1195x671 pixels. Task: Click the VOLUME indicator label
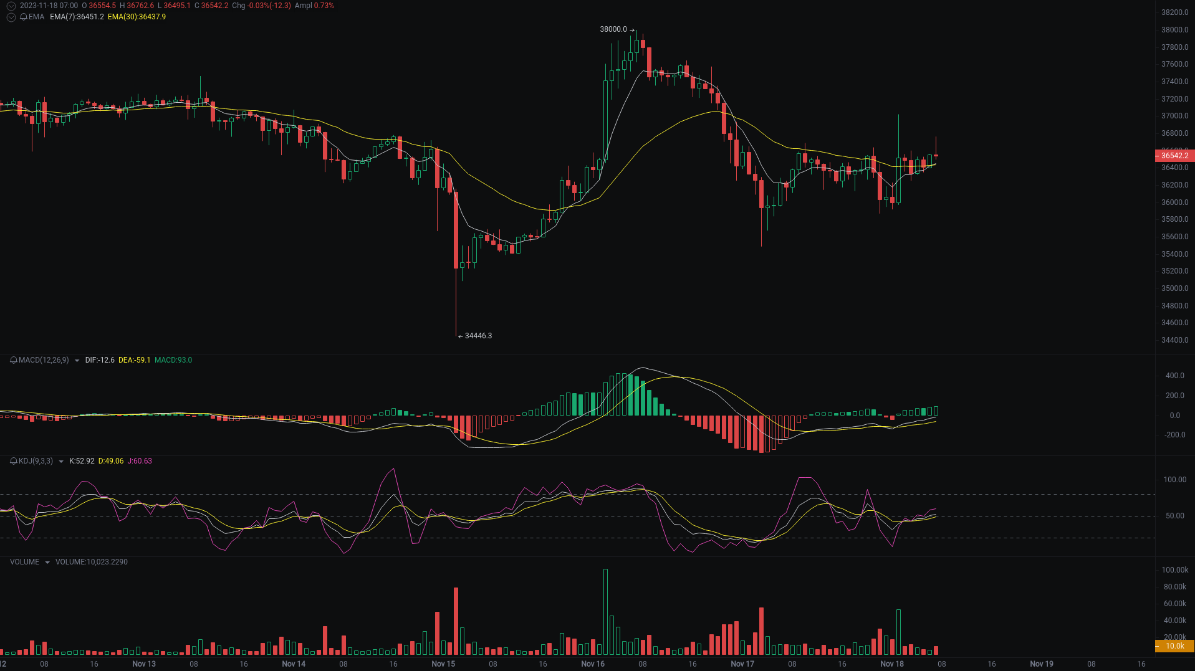point(24,562)
